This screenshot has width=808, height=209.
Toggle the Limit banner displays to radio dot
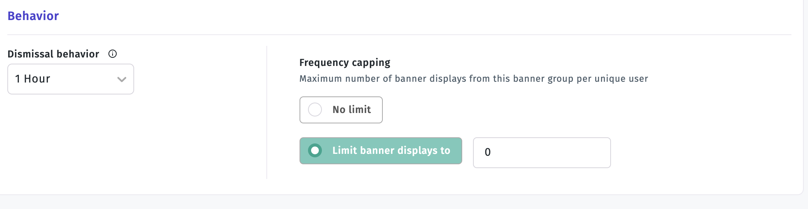[x=315, y=150]
